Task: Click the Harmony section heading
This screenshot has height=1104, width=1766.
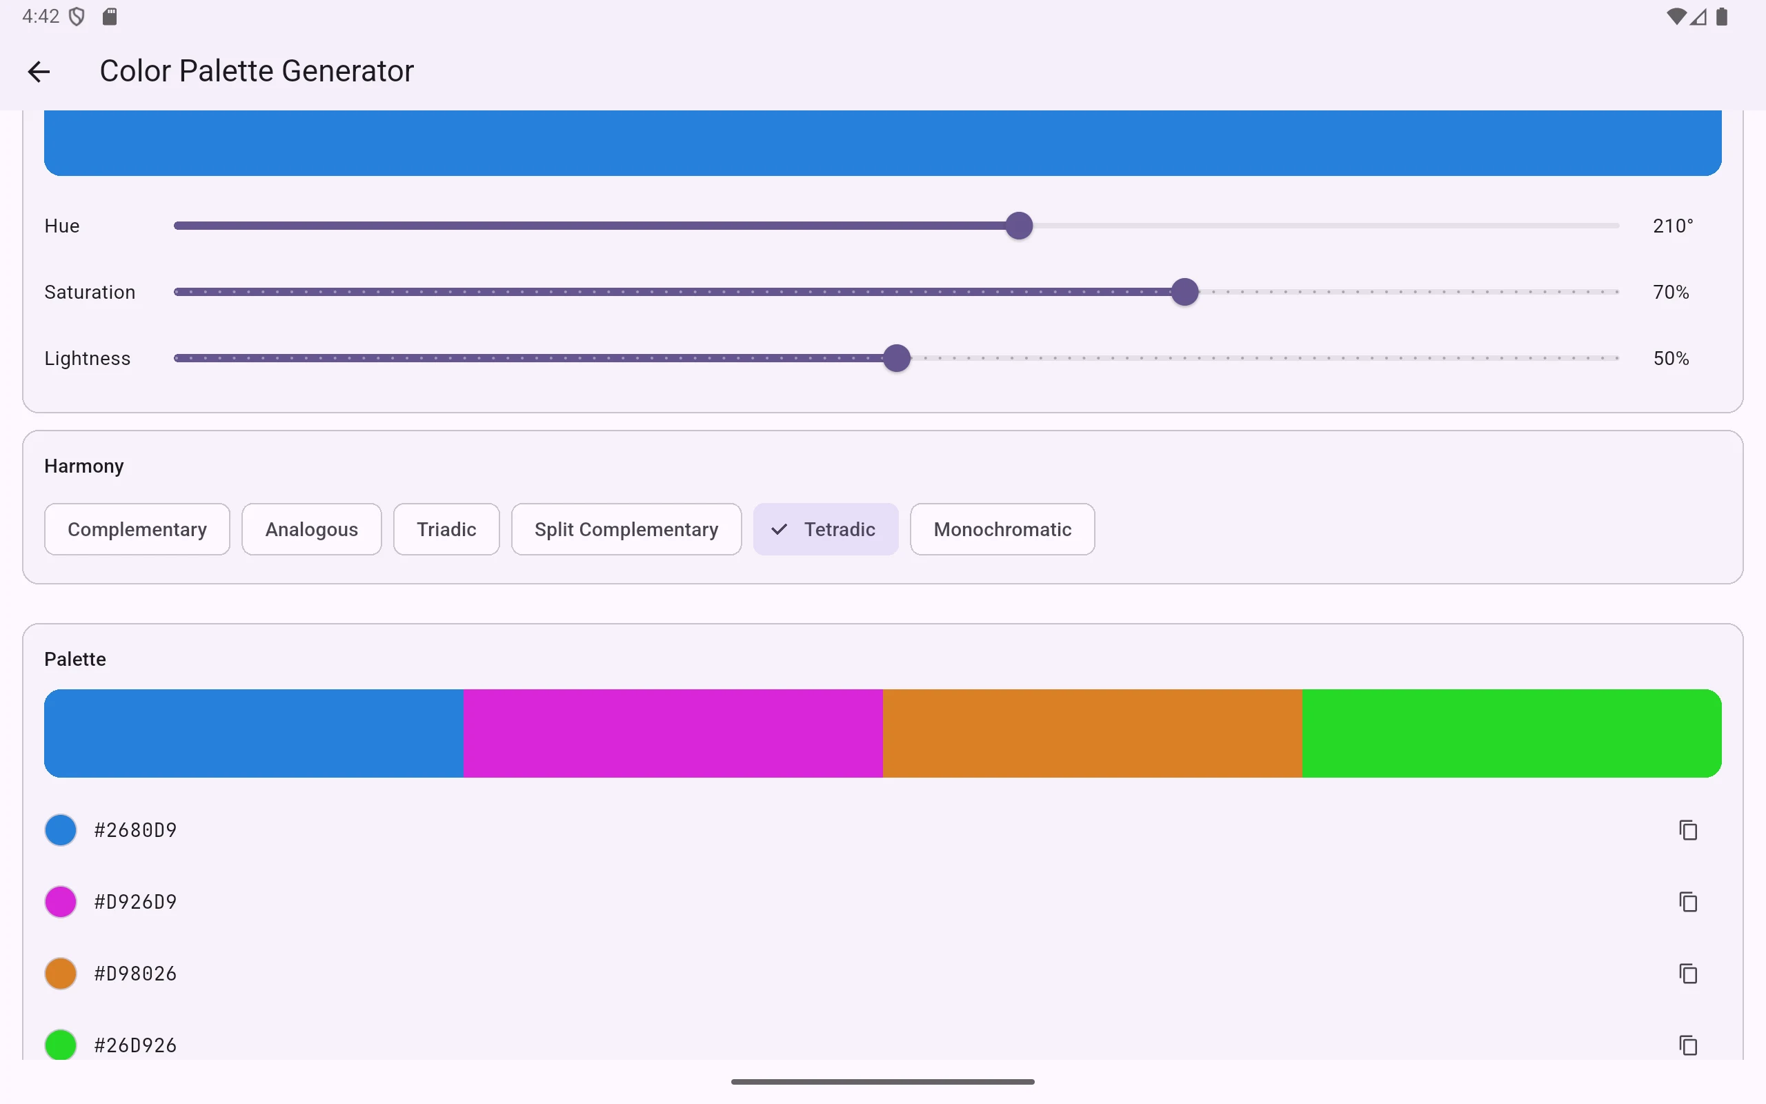Action: pos(84,466)
